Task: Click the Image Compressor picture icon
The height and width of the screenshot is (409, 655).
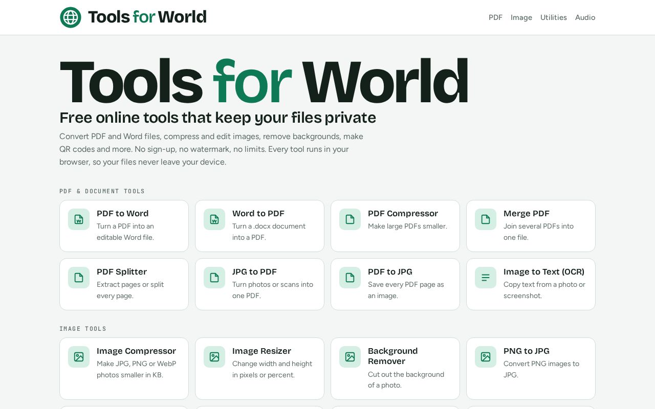Action: click(79, 357)
